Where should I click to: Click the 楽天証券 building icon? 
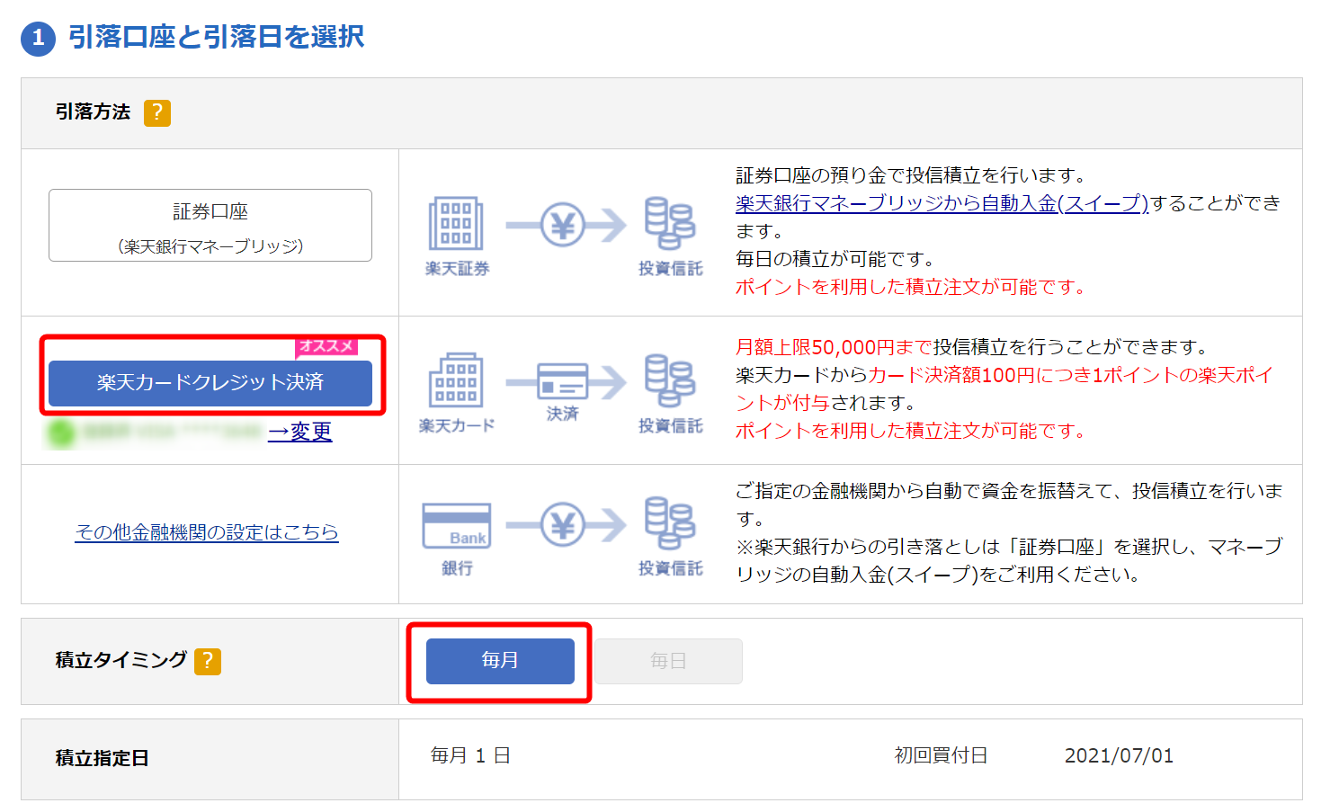click(x=456, y=223)
